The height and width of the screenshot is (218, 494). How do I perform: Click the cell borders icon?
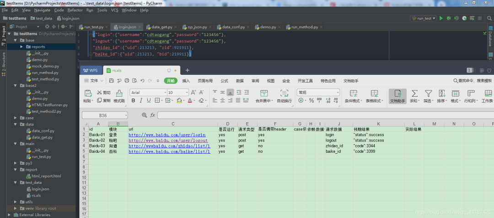click(157, 100)
